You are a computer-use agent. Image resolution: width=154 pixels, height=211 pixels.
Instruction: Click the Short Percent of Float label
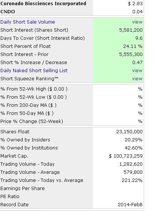point(25,46)
